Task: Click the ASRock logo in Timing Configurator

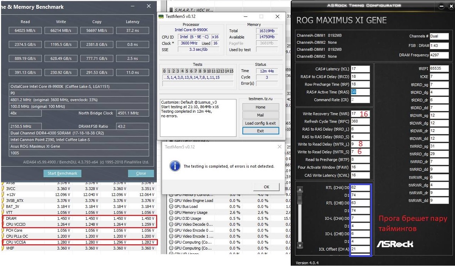Action: [395, 244]
